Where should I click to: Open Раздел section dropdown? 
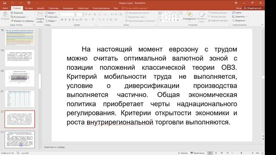[51, 21]
